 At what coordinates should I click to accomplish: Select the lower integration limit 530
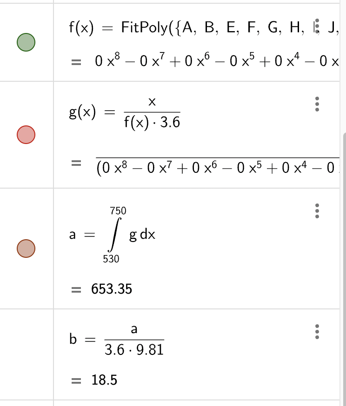[x=111, y=259]
